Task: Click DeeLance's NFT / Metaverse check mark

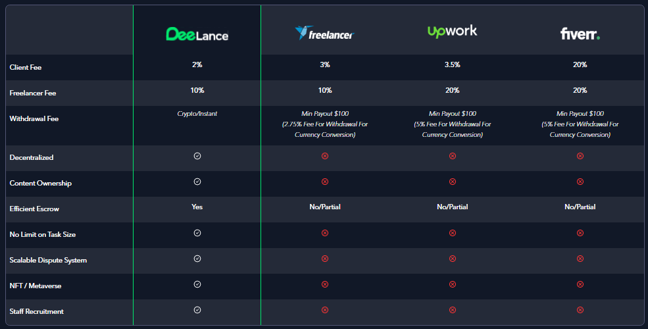Action: click(x=197, y=284)
